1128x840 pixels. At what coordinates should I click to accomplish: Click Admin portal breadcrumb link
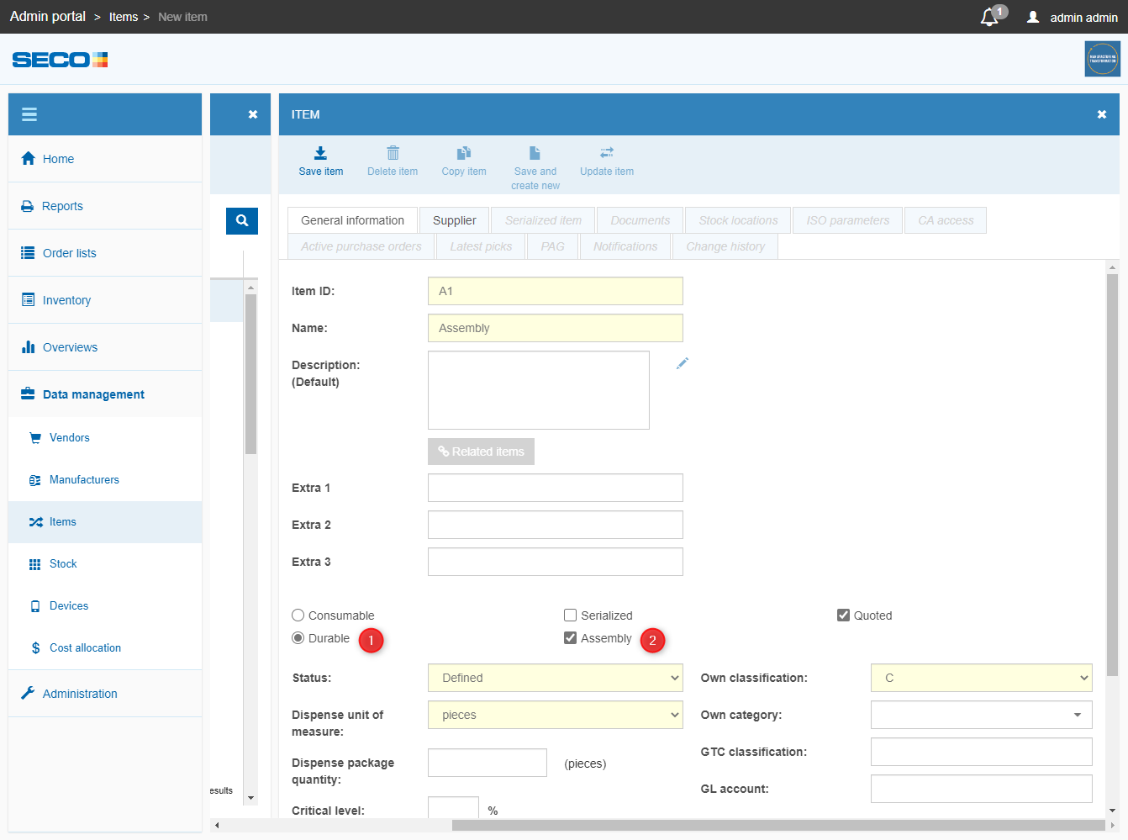pyautogui.click(x=48, y=17)
